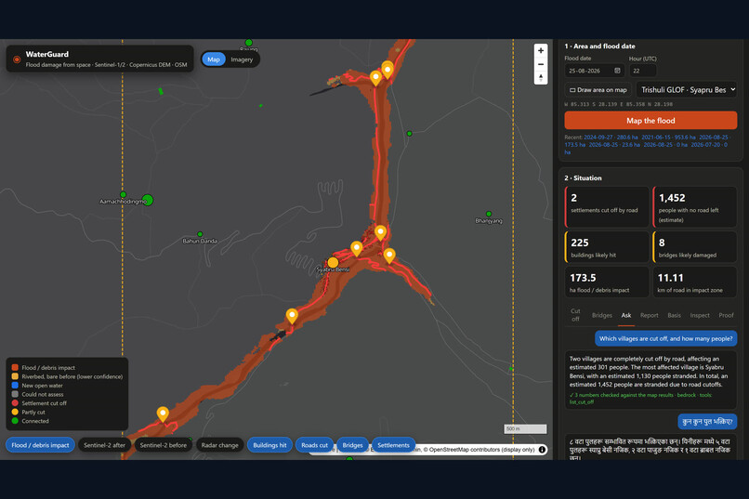
Task: Click the 225 buildings likely hit card
Action: 607,247
